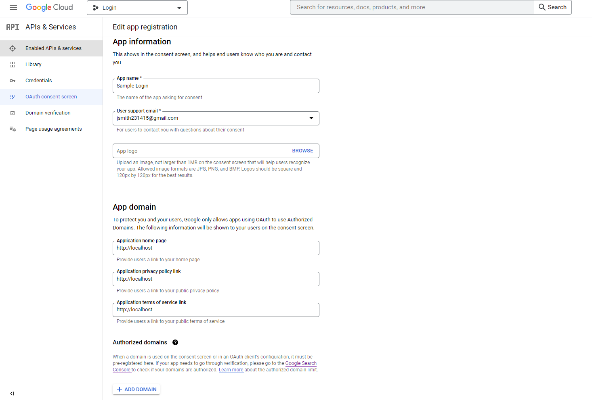This screenshot has width=592, height=400.
Task: Select Credentials in the sidebar
Action: point(39,81)
